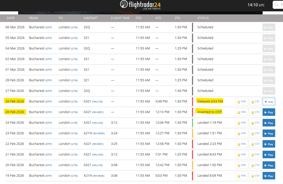The width and height of the screenshot is (283, 184).
Task: Click OTP airport code in 06 Mar row
Action: [x=49, y=28]
